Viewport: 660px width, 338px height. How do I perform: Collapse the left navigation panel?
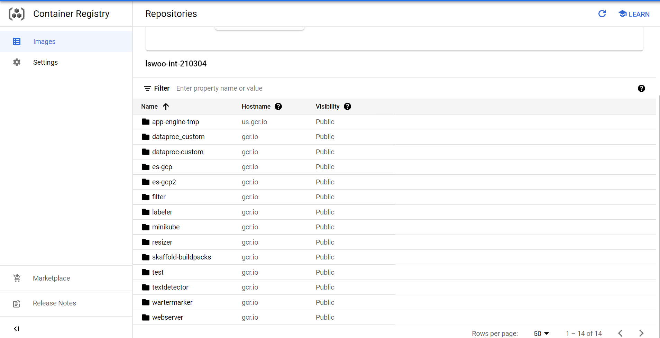(x=16, y=329)
